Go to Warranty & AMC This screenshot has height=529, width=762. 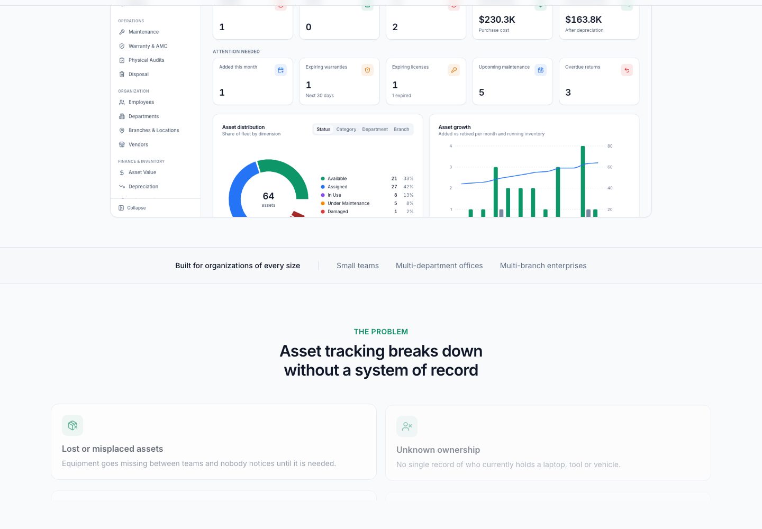148,46
